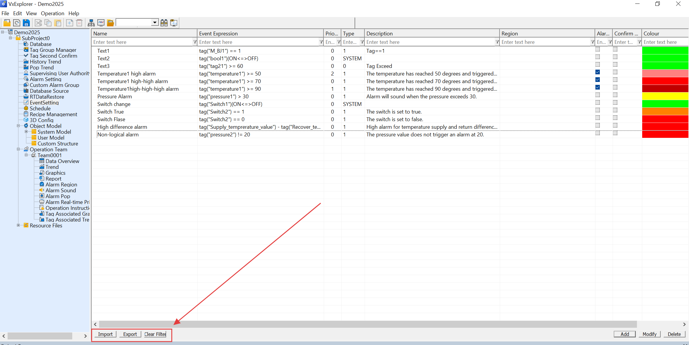Click the Paste toolbar icon
Screen dimensions: 689x345
(58, 23)
